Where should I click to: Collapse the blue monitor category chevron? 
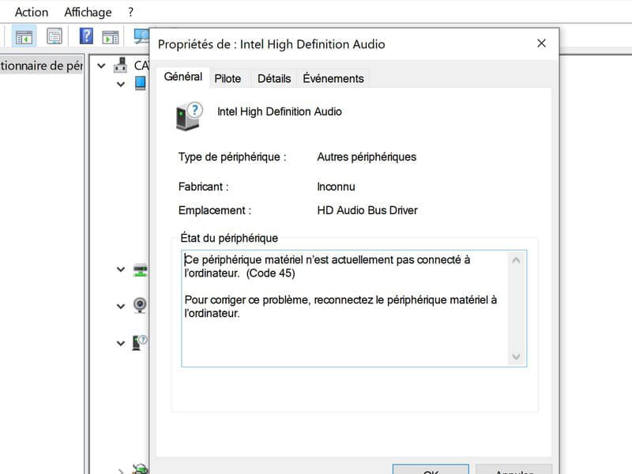pyautogui.click(x=121, y=85)
